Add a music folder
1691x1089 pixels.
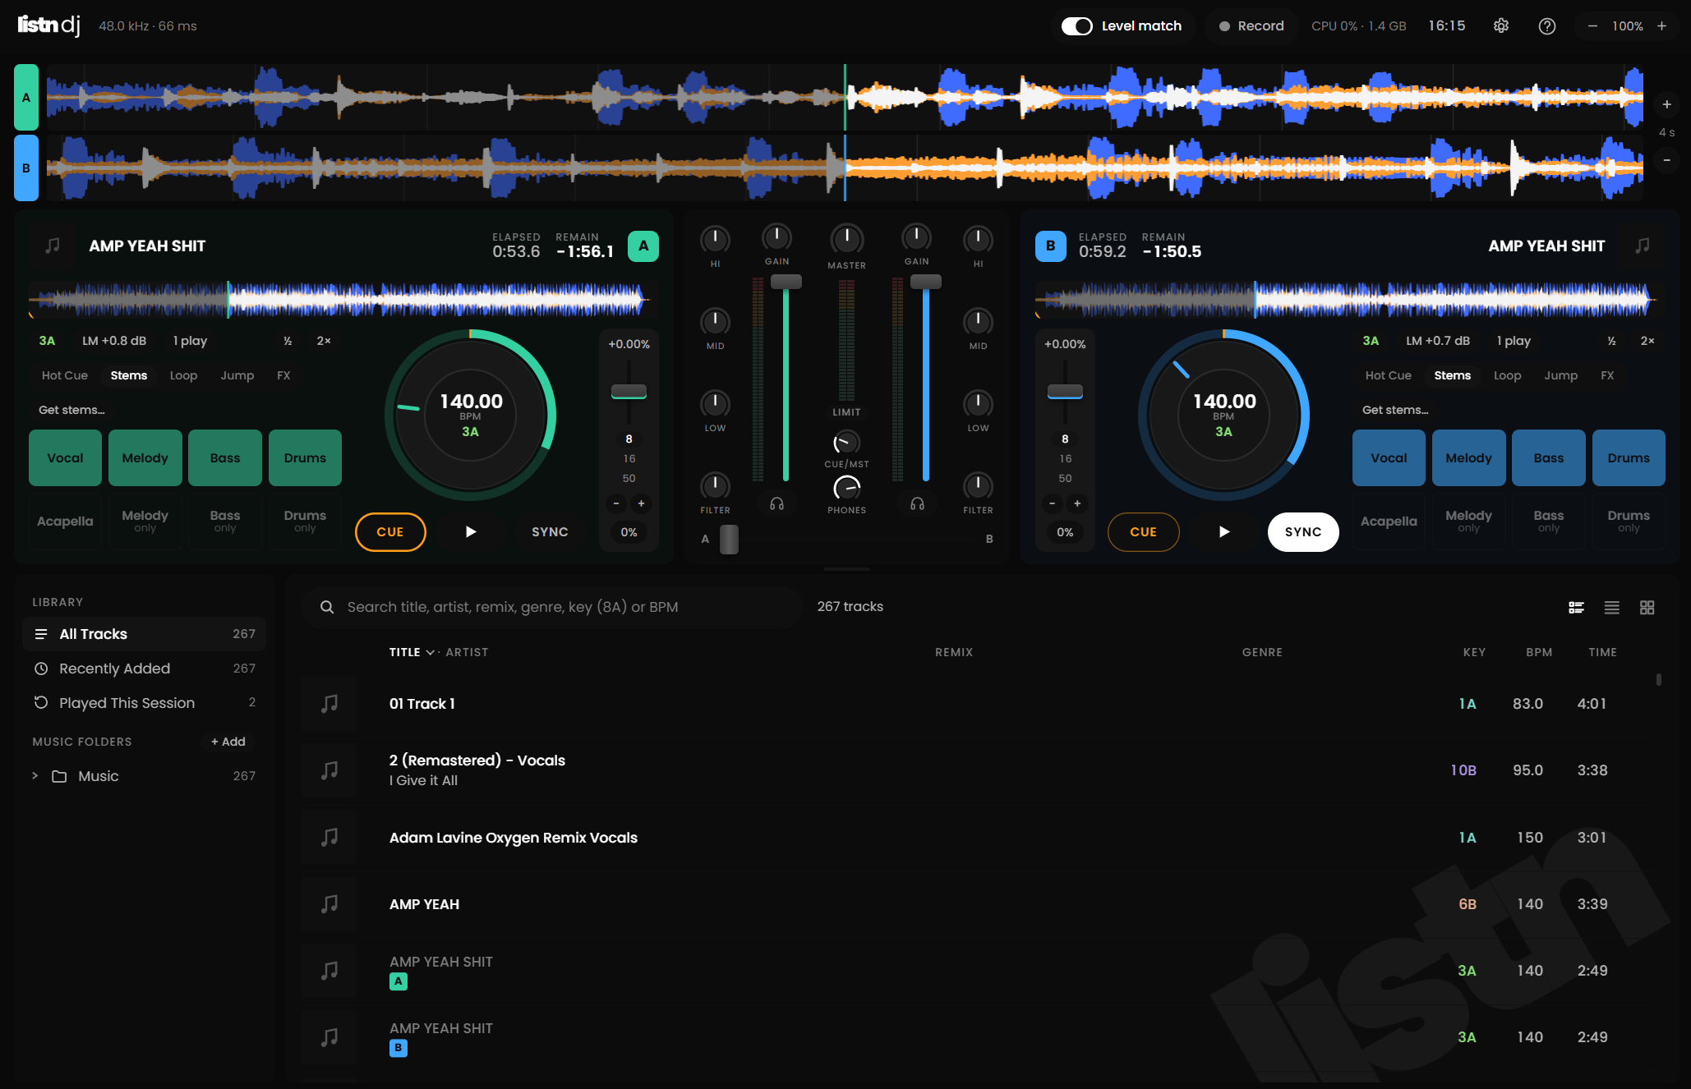click(x=228, y=742)
